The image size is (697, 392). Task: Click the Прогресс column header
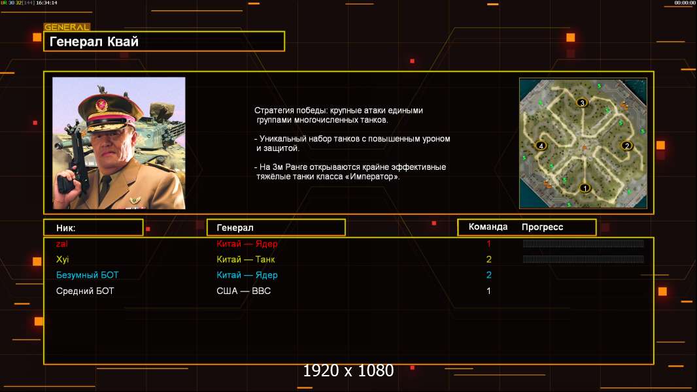pyautogui.click(x=542, y=227)
